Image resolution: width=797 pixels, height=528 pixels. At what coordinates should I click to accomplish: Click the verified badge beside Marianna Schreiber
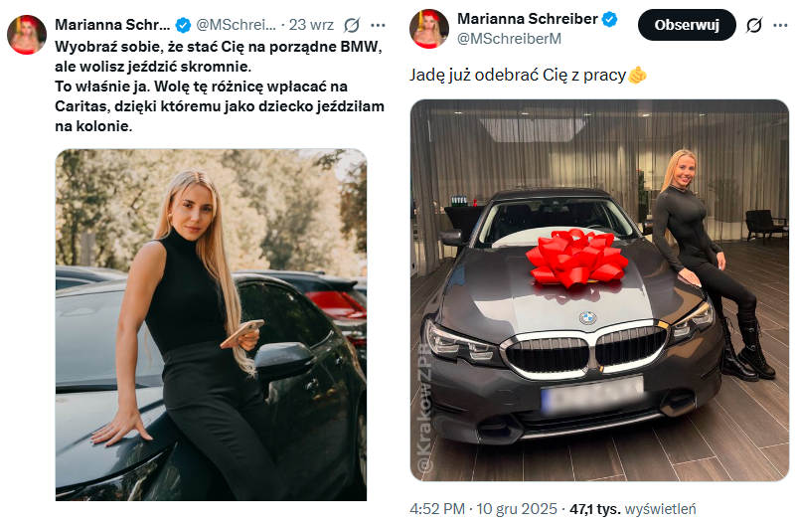pyautogui.click(x=609, y=20)
